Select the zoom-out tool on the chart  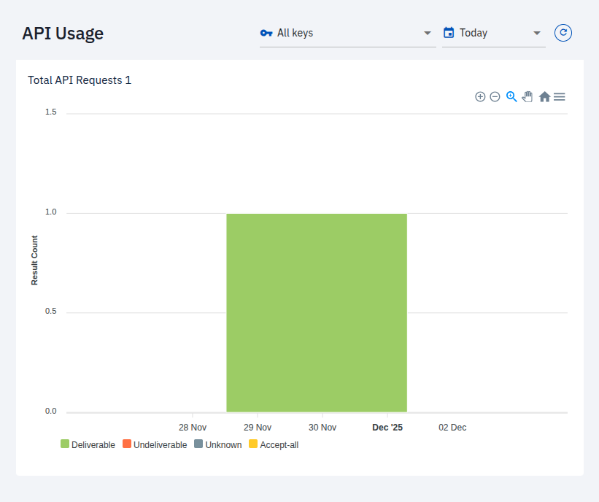pyautogui.click(x=495, y=96)
